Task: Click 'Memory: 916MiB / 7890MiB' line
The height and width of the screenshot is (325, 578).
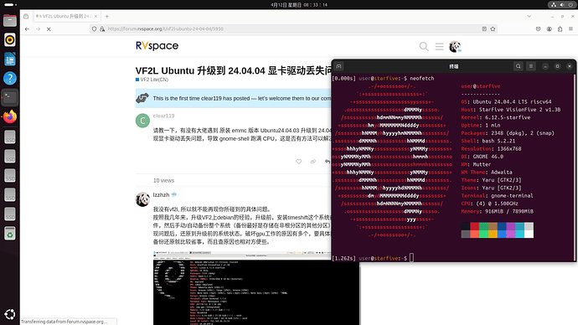Action: (498, 212)
